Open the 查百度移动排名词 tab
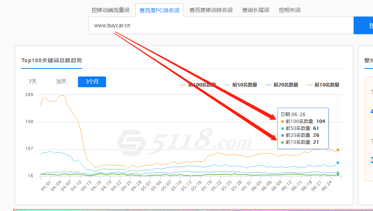 [x=211, y=10]
